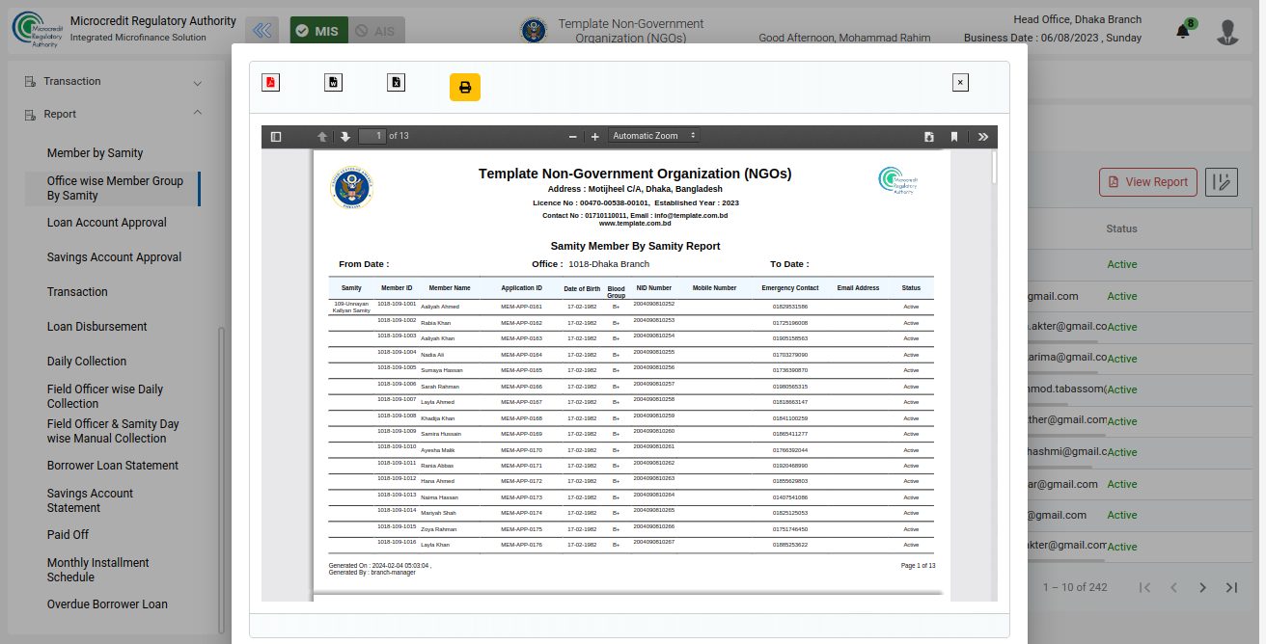Screen dimensions: 1266x644
Task: Open the Automatic Zoom dropdown
Action: coord(654,136)
